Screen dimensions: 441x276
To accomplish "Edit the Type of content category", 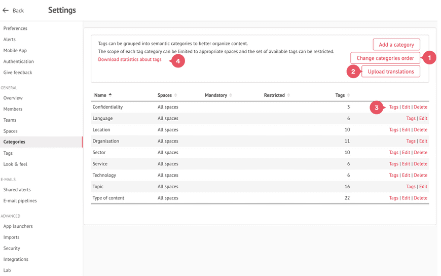I will point(406,198).
